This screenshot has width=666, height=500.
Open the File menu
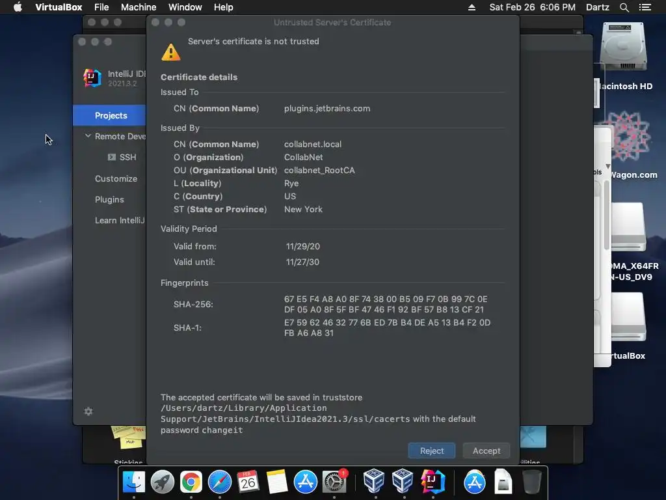[x=101, y=7]
